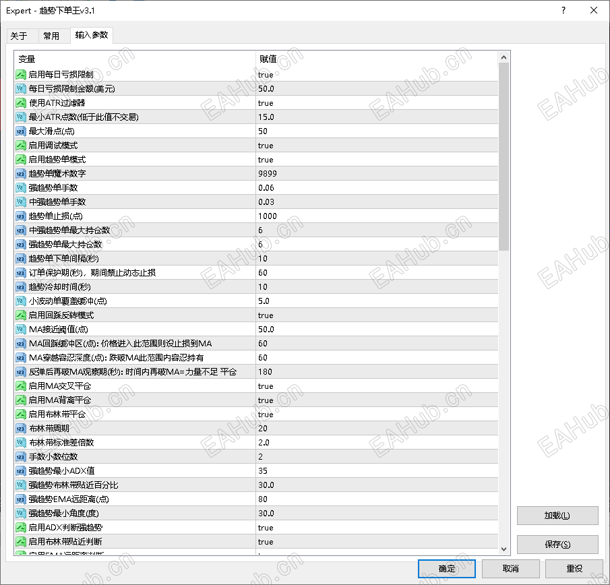Click the icon beside 强趋势最小角度(度)

pyautogui.click(x=21, y=513)
